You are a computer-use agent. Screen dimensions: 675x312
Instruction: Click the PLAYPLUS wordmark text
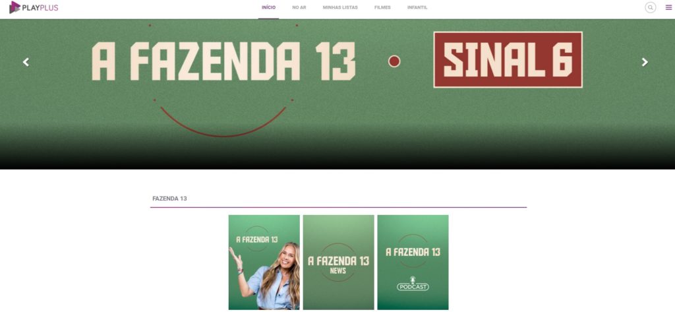click(40, 7)
